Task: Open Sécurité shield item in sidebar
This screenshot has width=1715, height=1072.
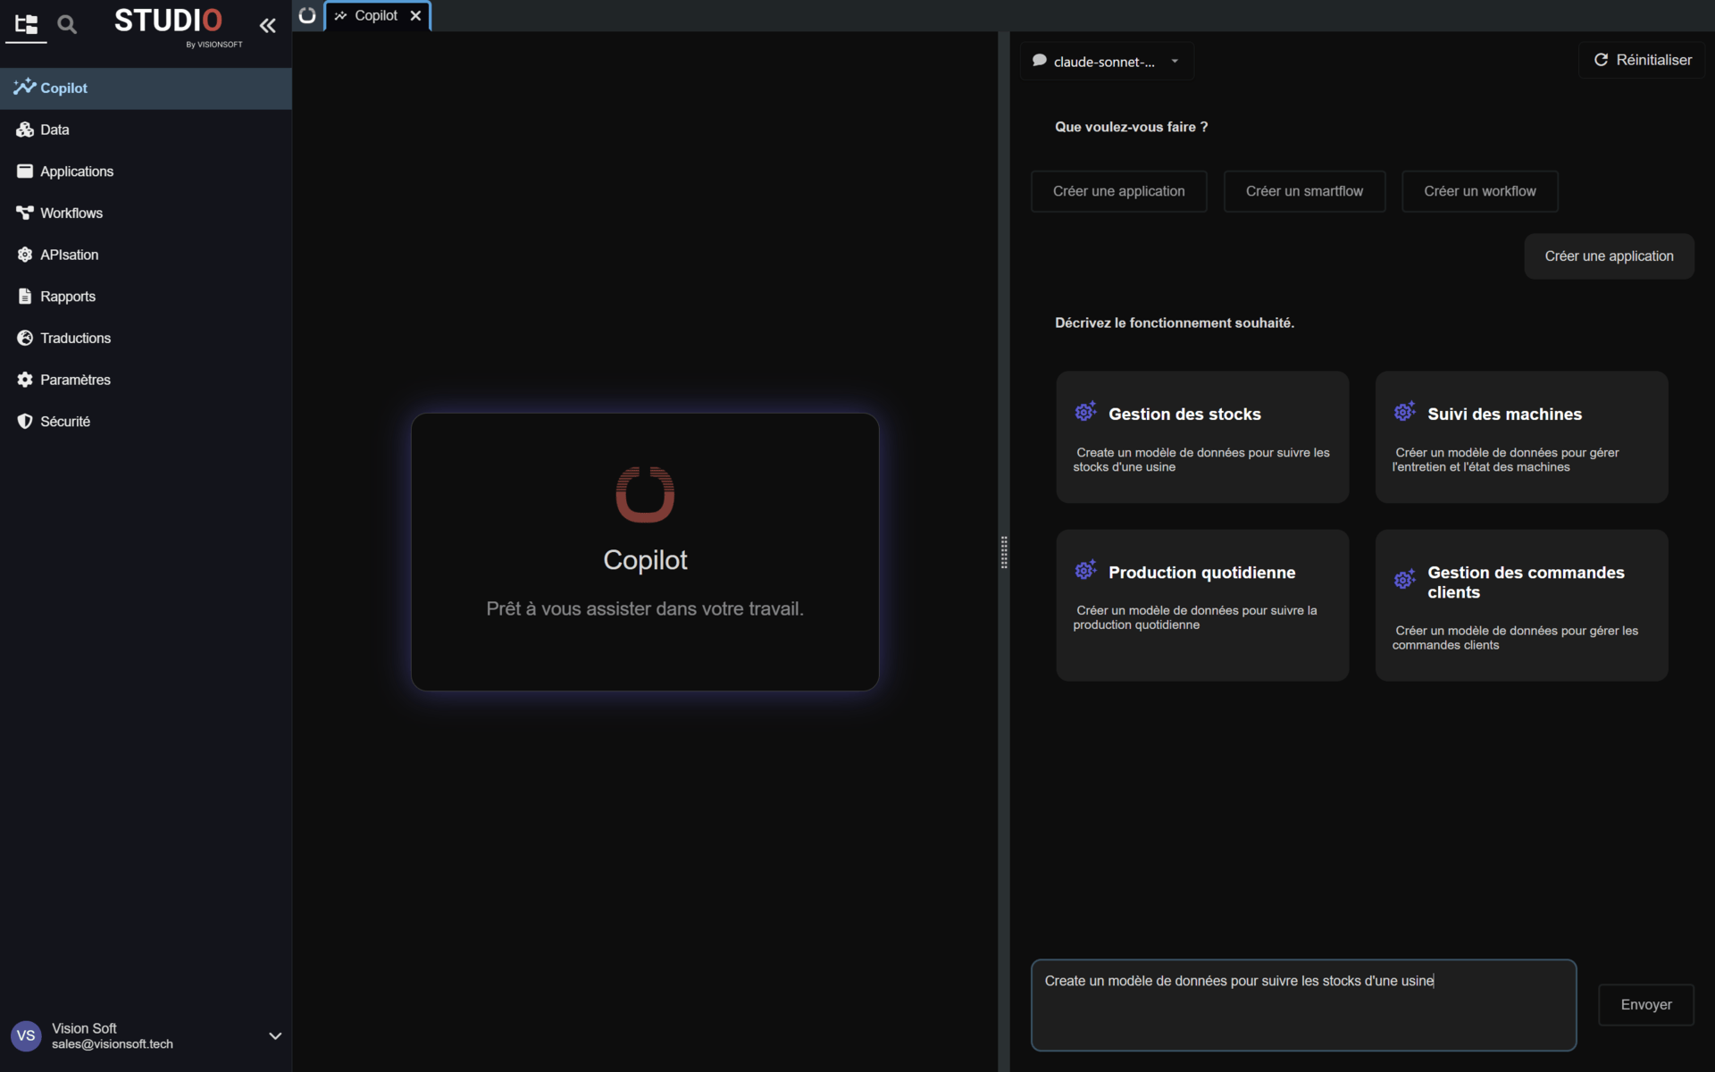Action: [64, 422]
